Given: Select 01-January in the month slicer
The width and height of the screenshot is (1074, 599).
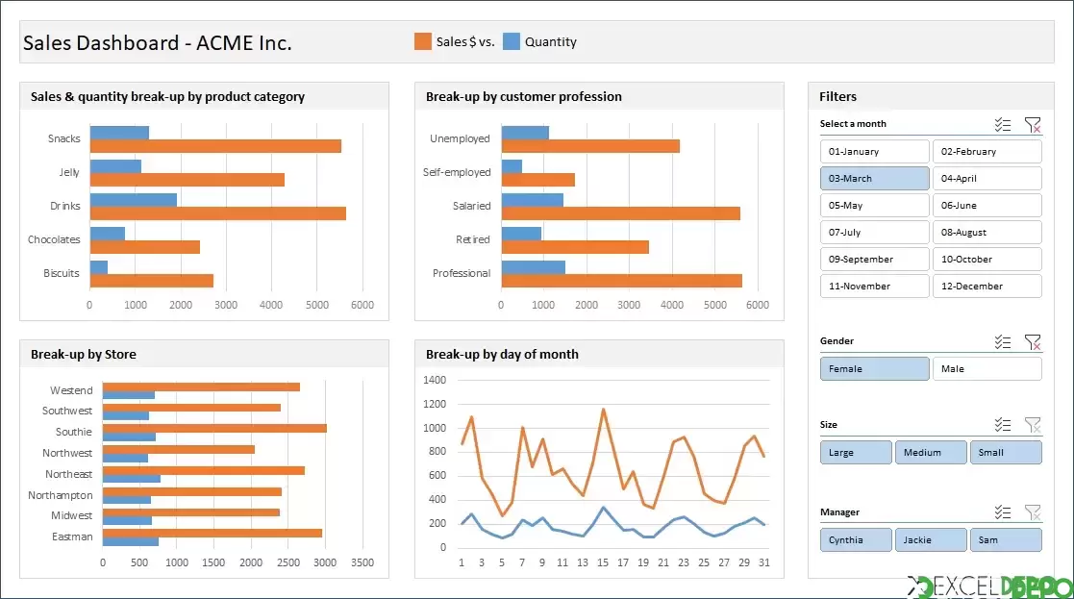Looking at the screenshot, I should point(875,151).
